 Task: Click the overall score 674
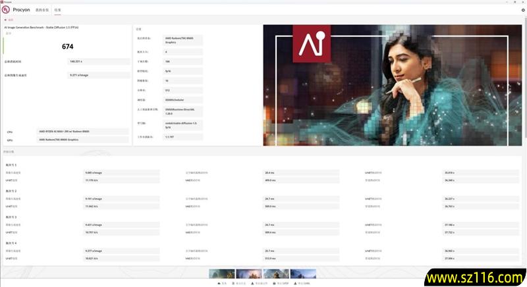(67, 47)
